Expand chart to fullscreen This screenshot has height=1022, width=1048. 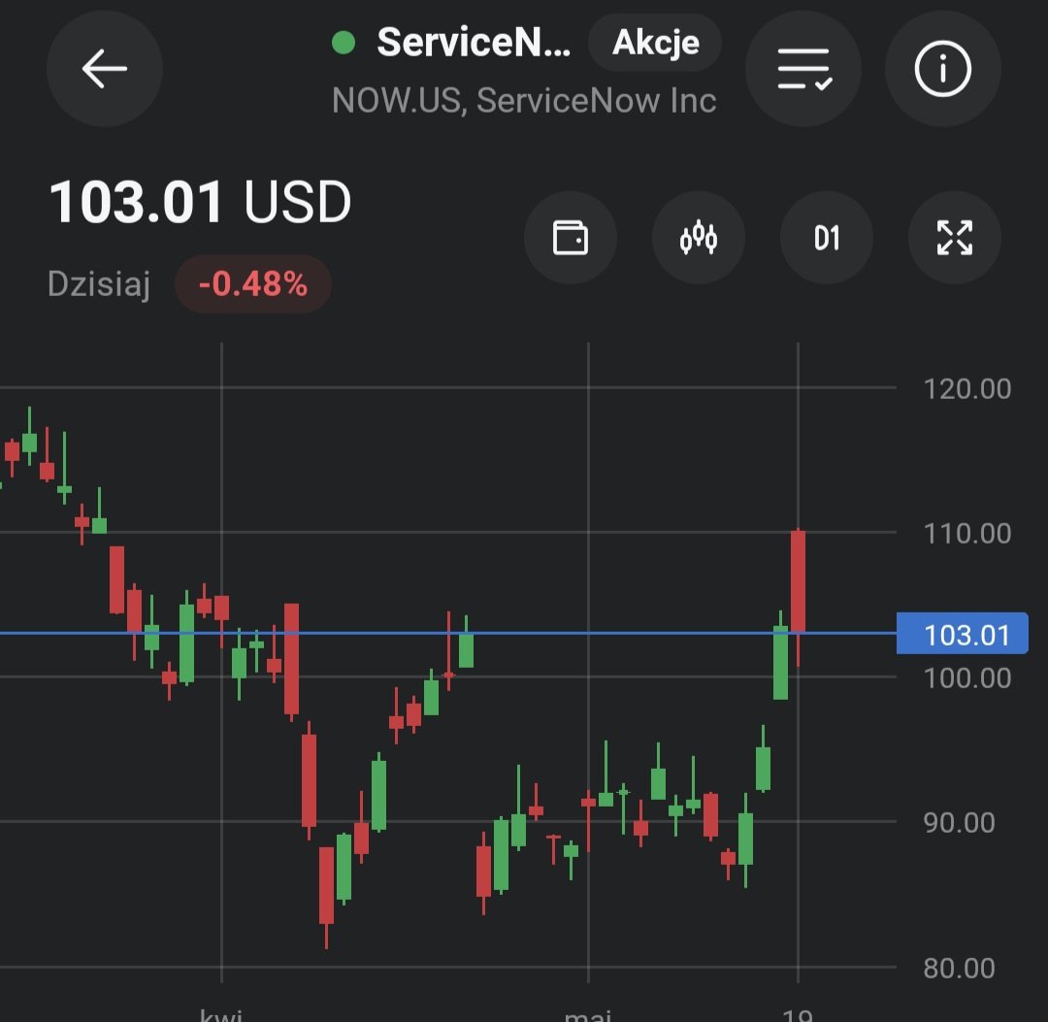pyautogui.click(x=955, y=237)
